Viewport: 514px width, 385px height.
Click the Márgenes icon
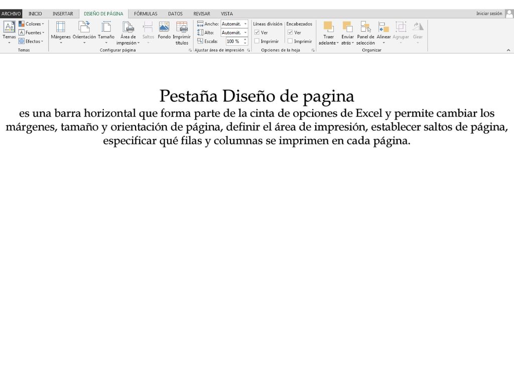61,27
